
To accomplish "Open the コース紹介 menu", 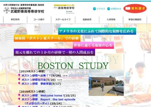I will (39, 19).
